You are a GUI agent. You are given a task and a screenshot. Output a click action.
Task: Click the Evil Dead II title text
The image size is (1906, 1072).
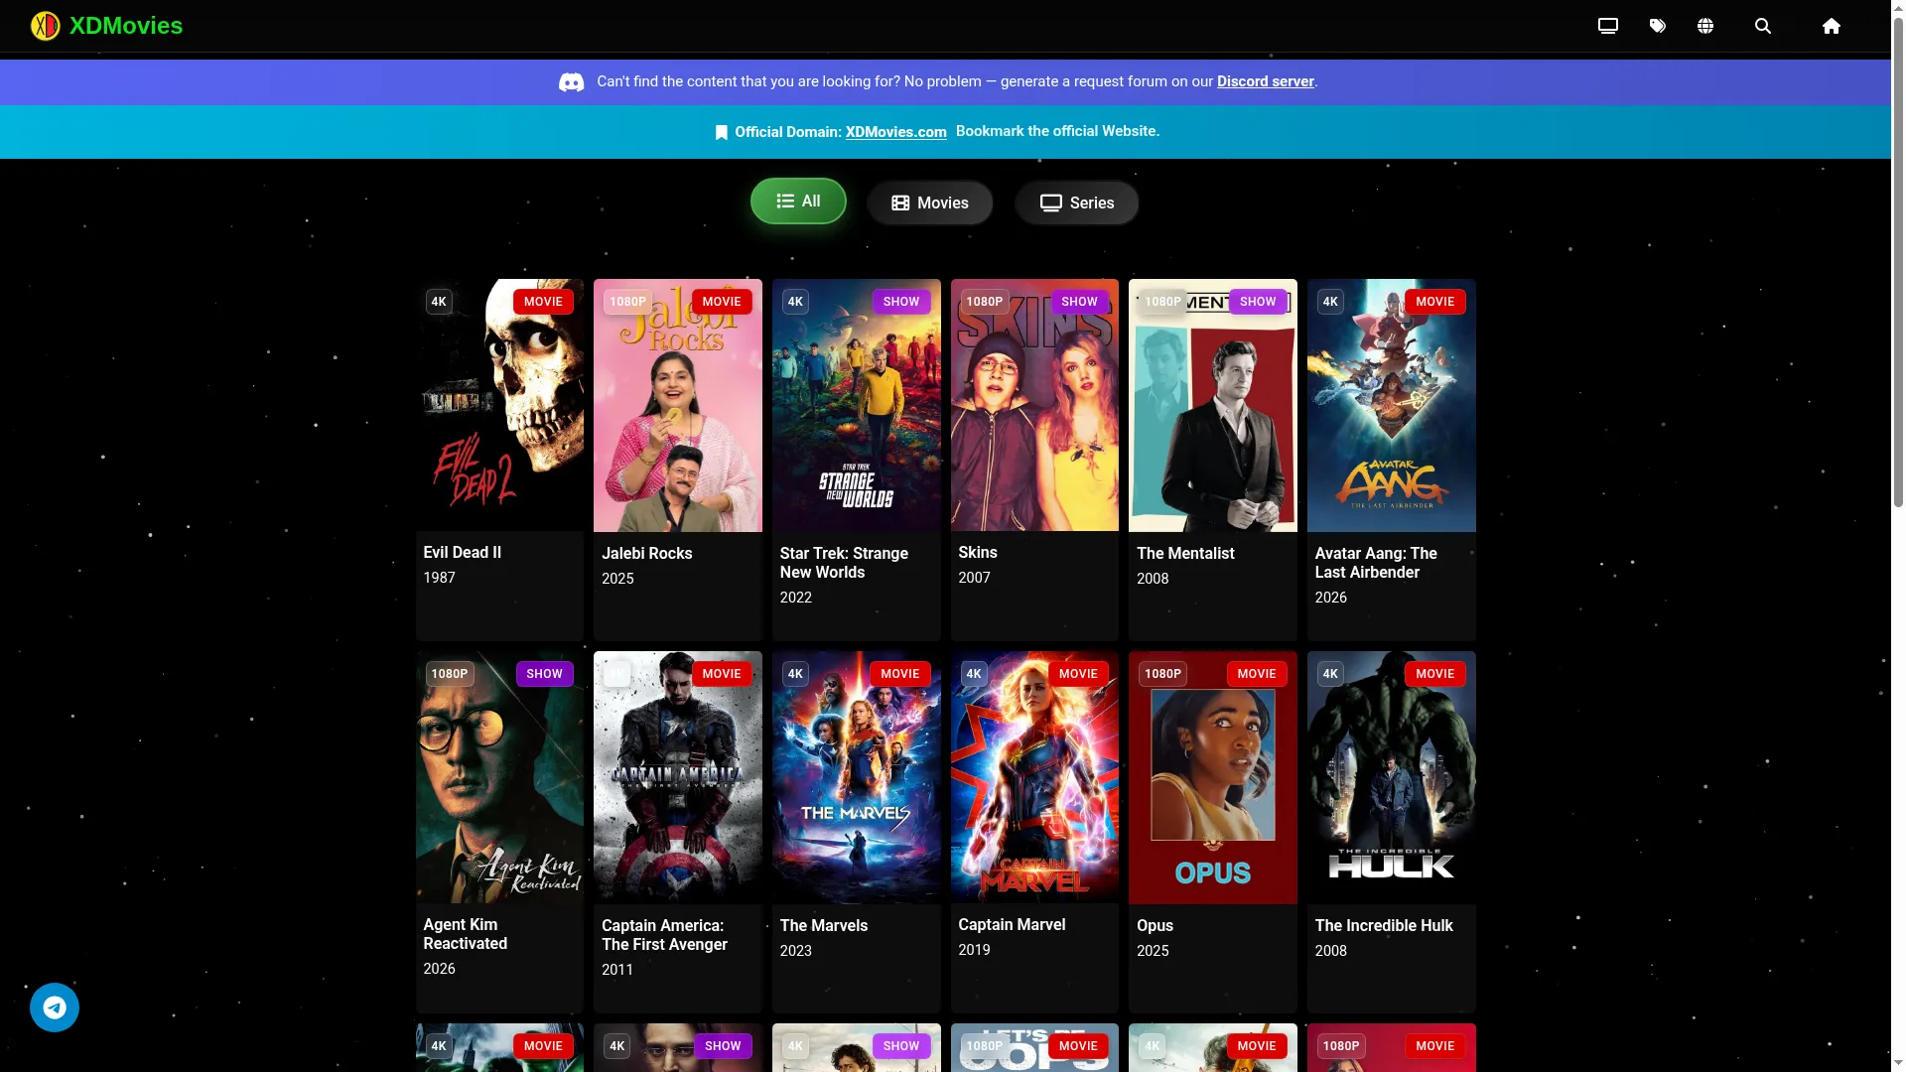(x=462, y=553)
